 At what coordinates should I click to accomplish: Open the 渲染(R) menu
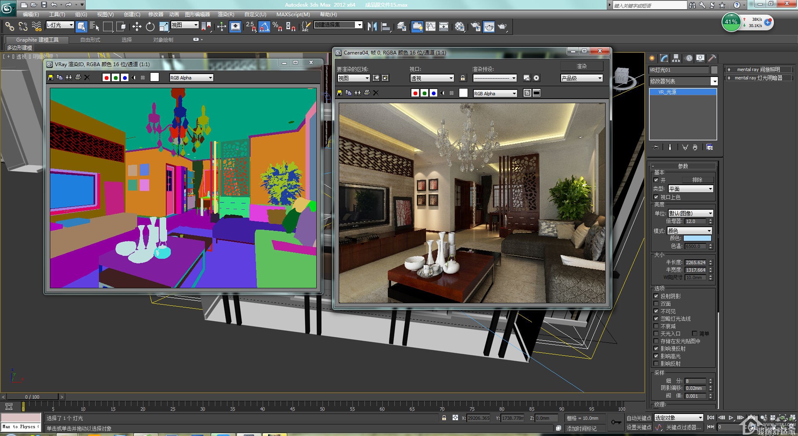point(226,15)
